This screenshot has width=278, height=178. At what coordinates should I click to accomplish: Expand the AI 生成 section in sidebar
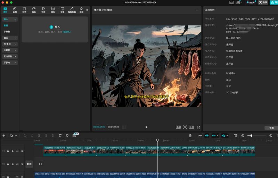point(10,44)
